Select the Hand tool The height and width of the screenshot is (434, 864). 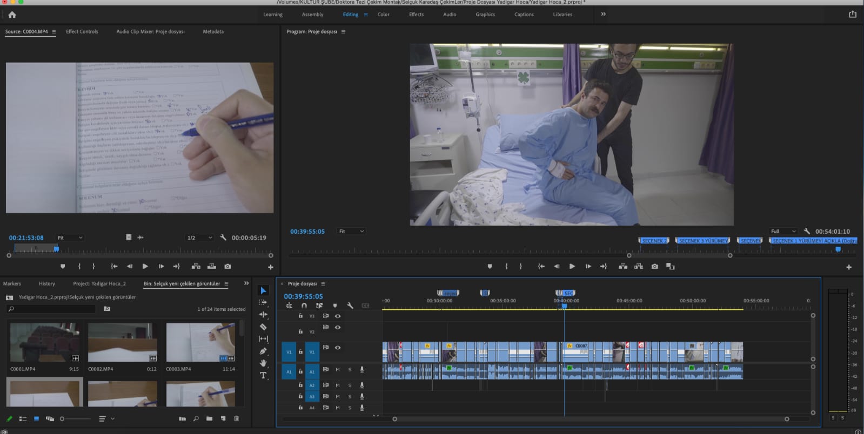[x=263, y=363]
